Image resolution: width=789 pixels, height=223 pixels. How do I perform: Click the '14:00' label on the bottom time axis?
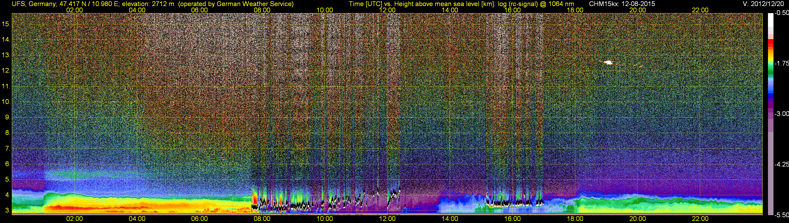(x=450, y=219)
